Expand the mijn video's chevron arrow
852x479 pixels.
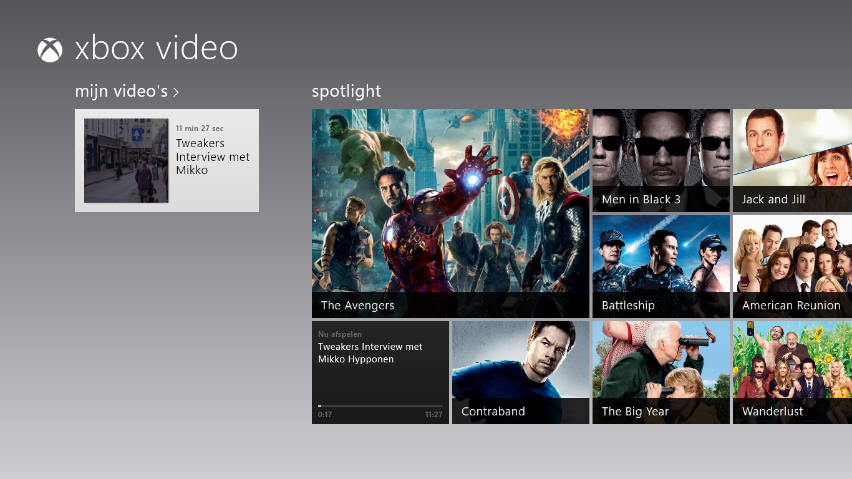(176, 92)
